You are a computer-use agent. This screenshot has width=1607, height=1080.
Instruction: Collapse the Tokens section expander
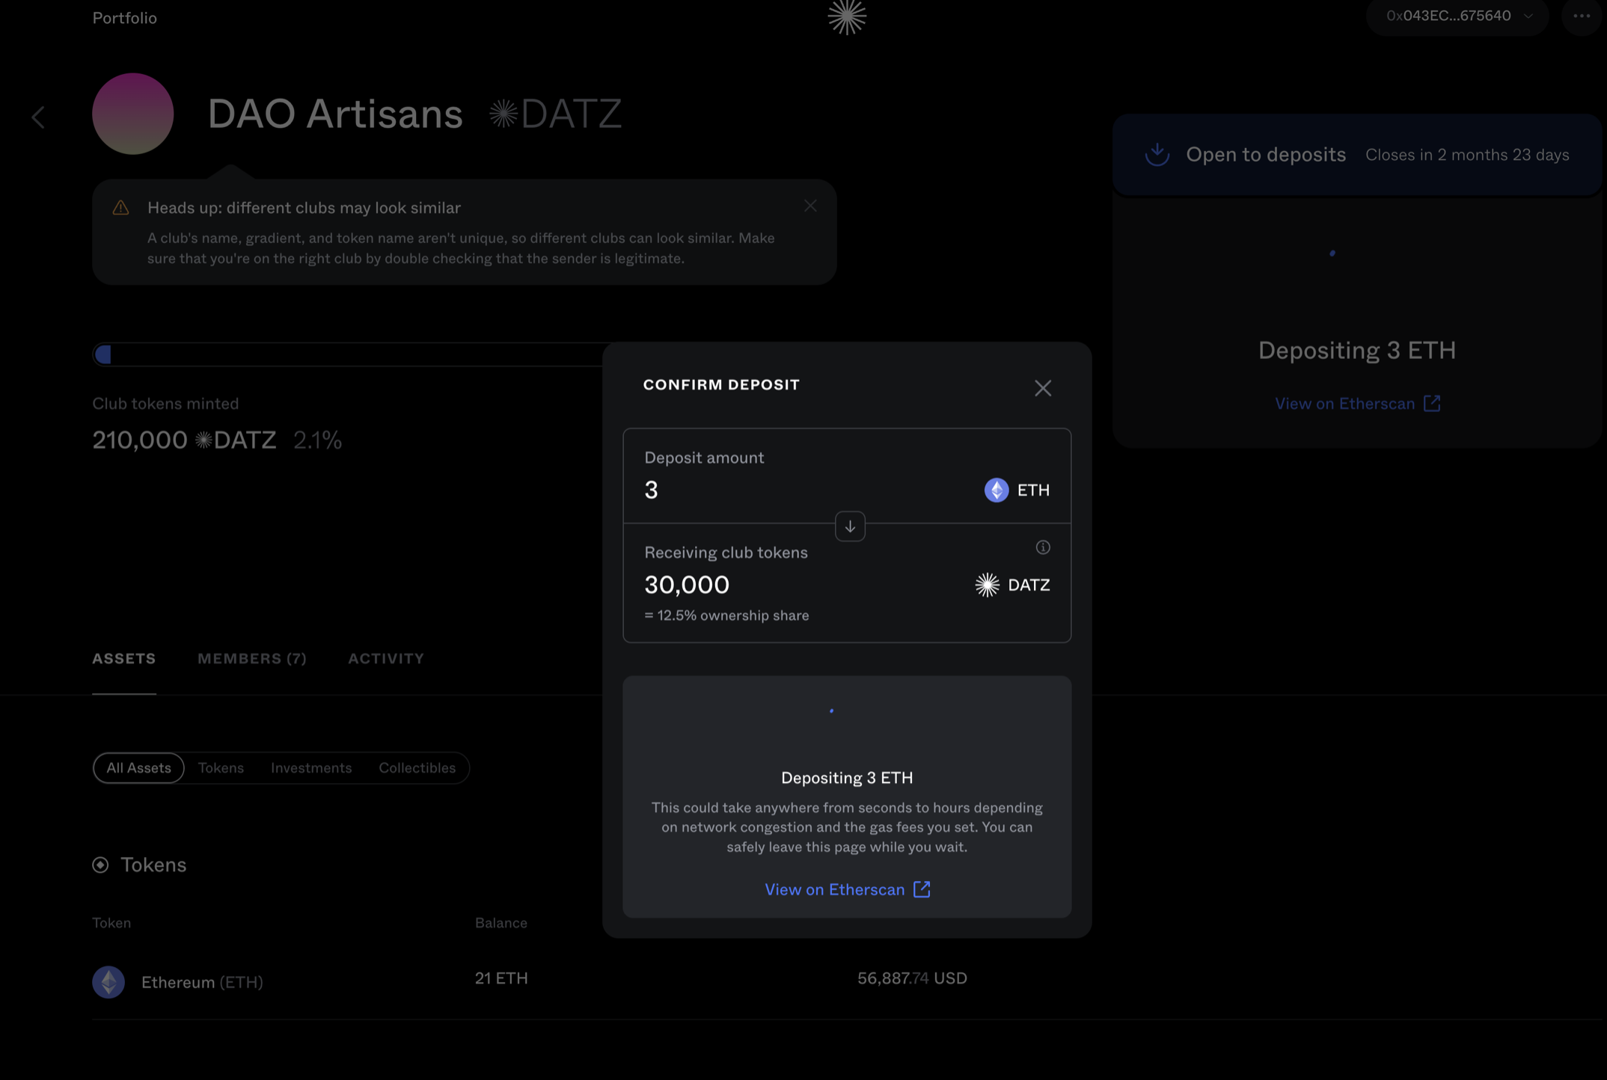click(x=100, y=865)
